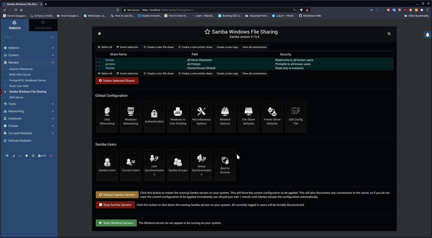Viewport: 432px width, 238px height.
Task: Restart the Samba servers
Action: (117, 194)
